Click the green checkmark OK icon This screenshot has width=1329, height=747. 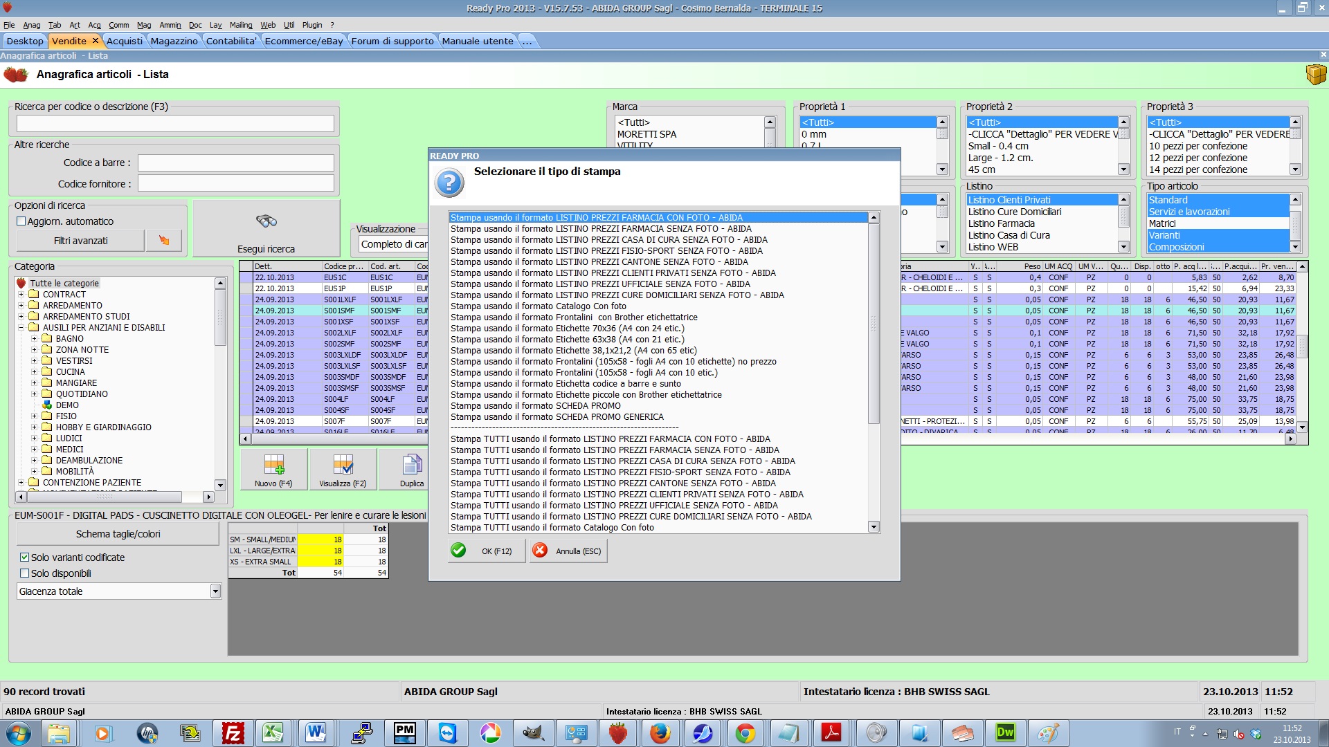coord(458,551)
